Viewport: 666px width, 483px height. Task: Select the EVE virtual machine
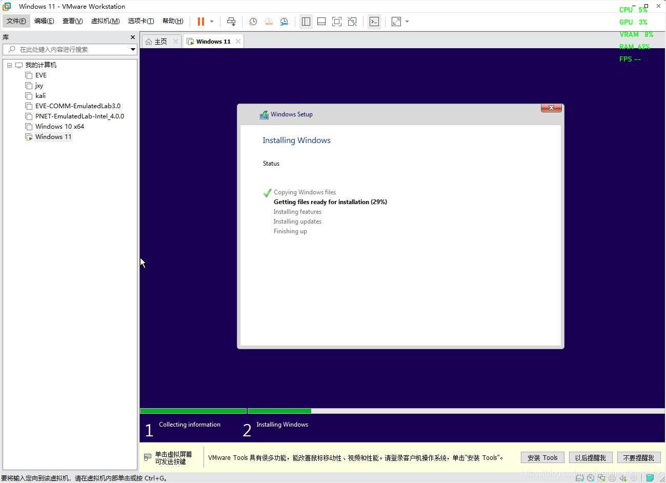pyautogui.click(x=41, y=75)
